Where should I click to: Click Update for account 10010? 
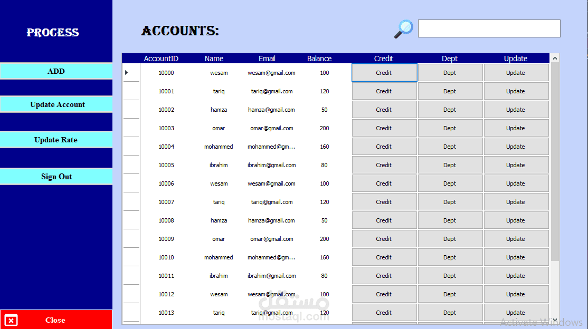[x=516, y=257]
